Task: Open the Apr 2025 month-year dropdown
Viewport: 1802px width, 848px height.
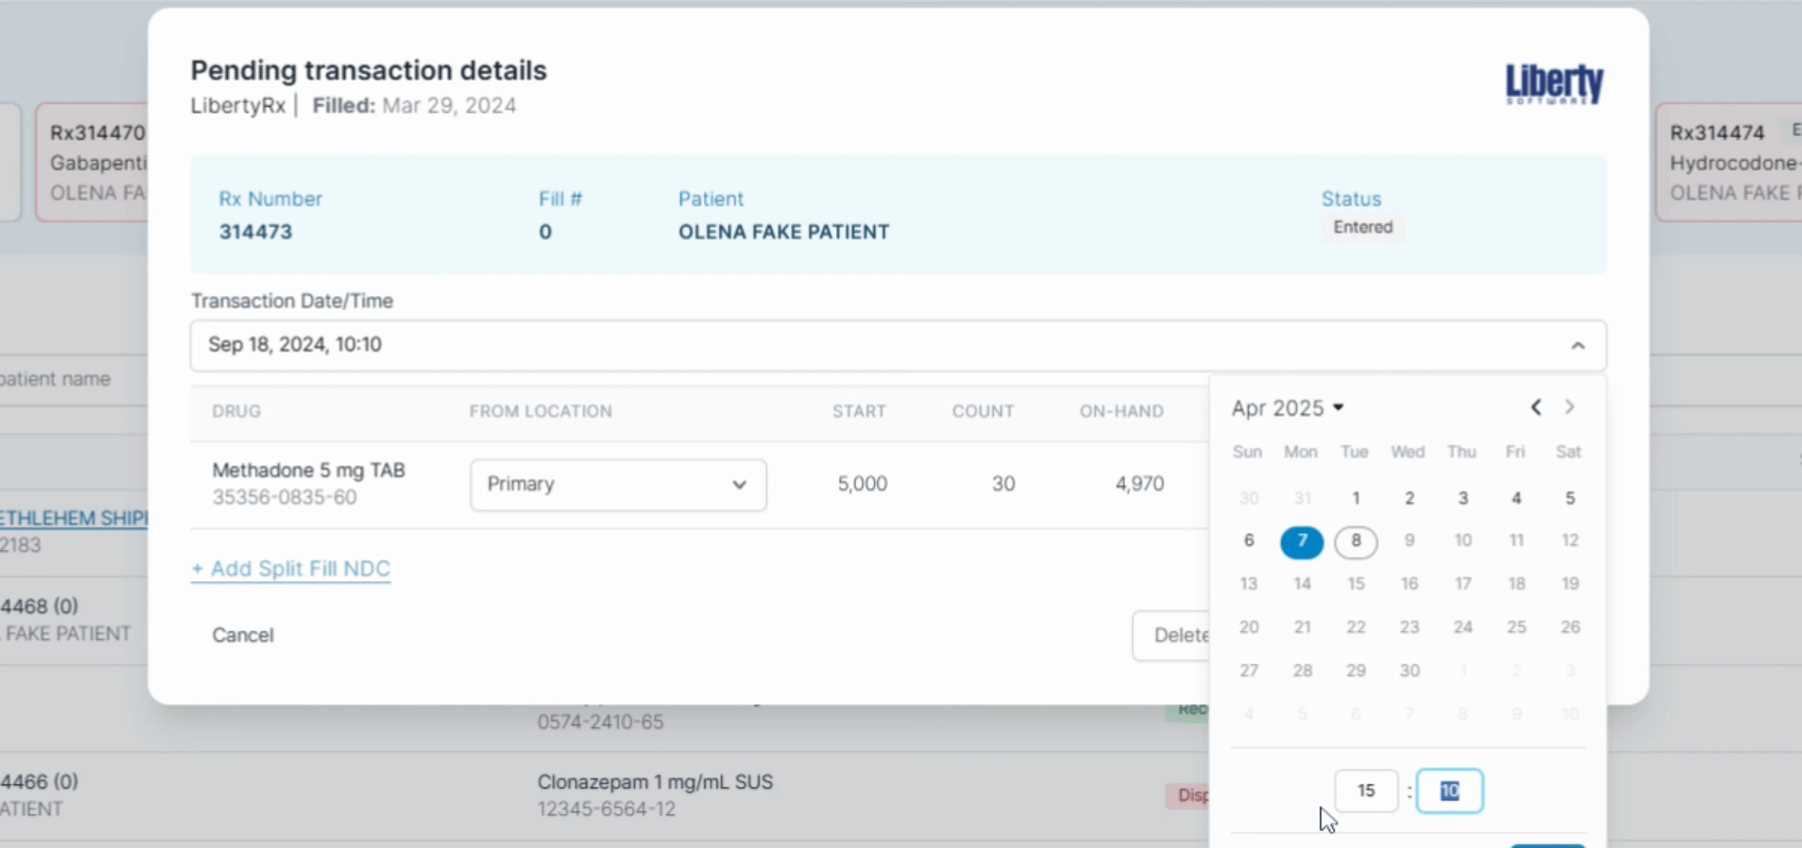Action: coord(1287,408)
